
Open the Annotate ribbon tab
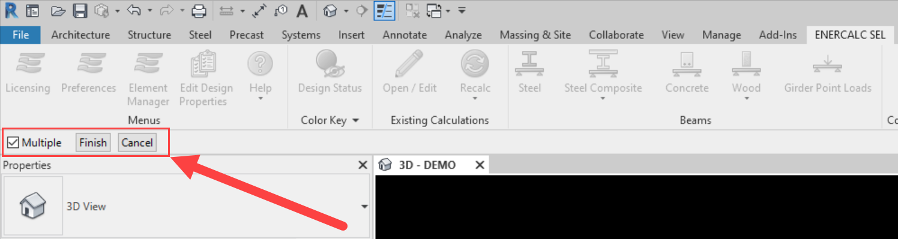click(x=405, y=35)
